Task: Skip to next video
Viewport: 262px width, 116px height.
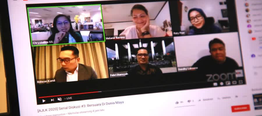Action: coord(52,100)
